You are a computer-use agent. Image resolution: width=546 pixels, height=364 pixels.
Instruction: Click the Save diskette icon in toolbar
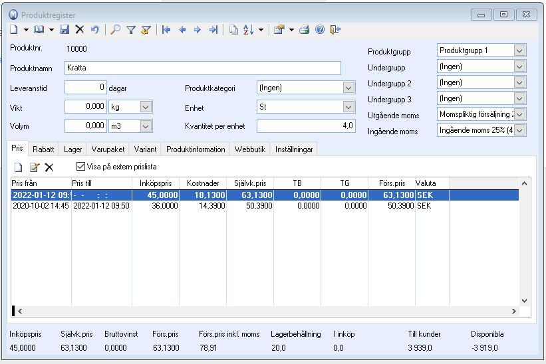65,30
